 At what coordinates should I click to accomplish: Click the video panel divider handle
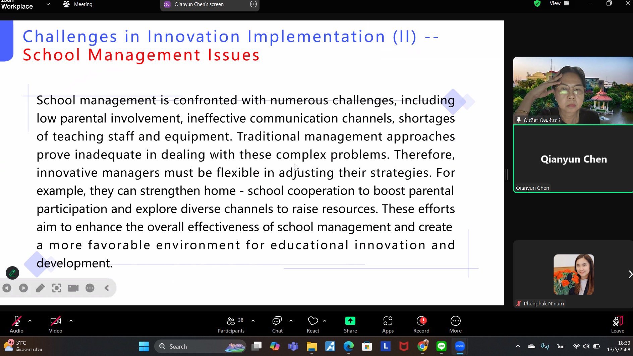pos(507,174)
